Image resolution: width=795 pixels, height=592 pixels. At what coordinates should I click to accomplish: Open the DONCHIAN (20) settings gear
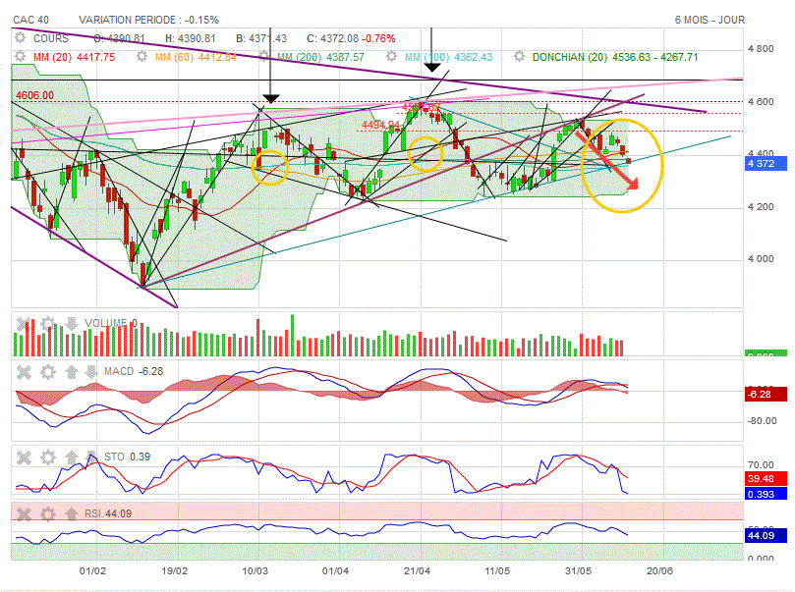pos(519,57)
